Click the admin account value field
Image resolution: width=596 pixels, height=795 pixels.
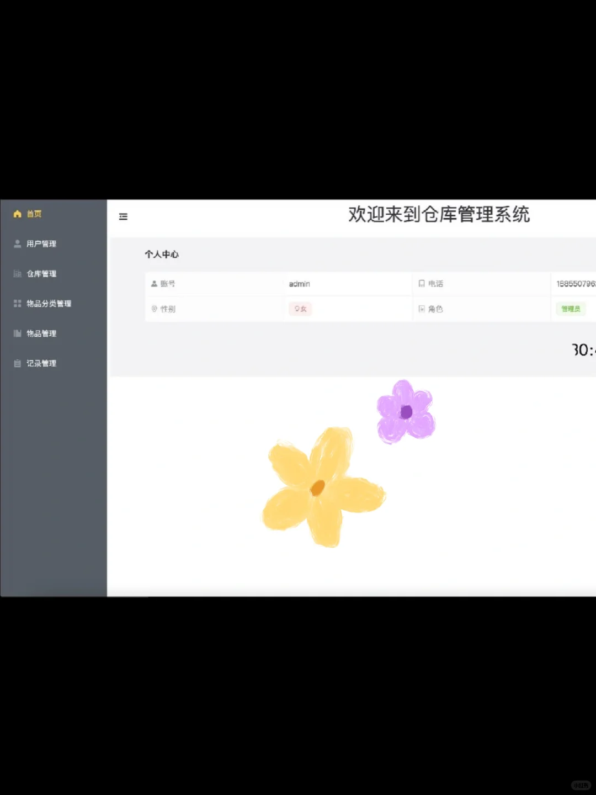tap(299, 284)
